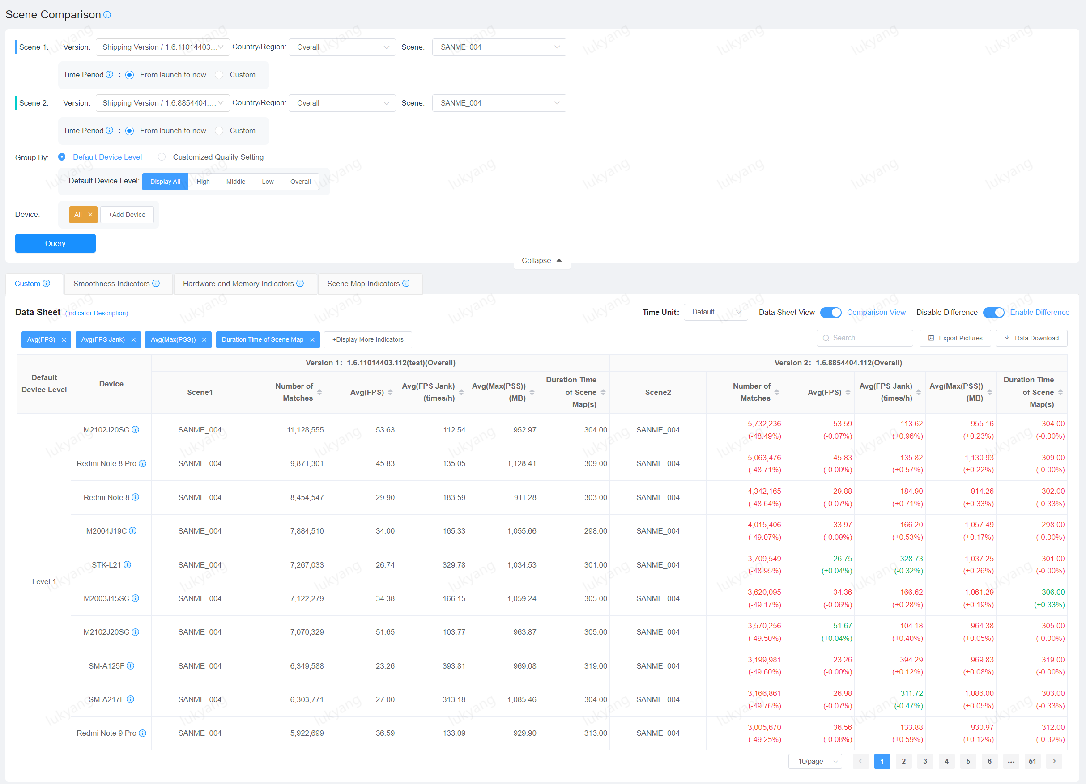This screenshot has width=1086, height=784.
Task: Select Customized Quality Setting group option
Action: click(162, 157)
